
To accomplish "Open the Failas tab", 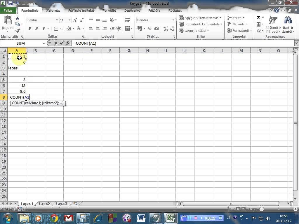I will tap(8, 10).
